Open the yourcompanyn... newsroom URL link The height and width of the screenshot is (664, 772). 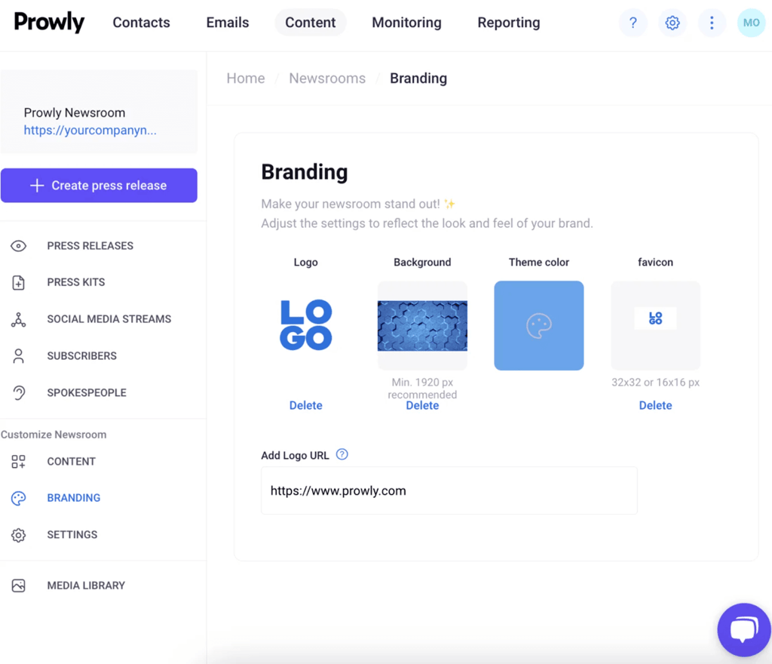pos(90,130)
